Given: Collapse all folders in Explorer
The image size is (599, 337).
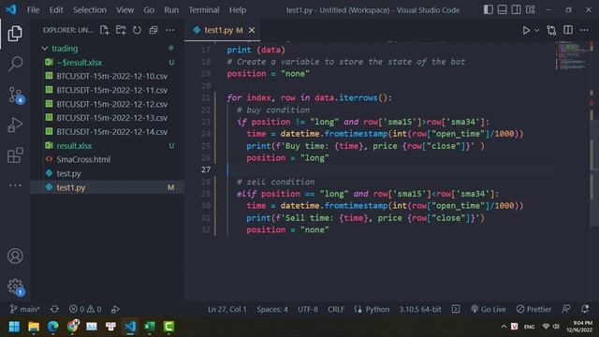Looking at the screenshot, I should [153, 30].
